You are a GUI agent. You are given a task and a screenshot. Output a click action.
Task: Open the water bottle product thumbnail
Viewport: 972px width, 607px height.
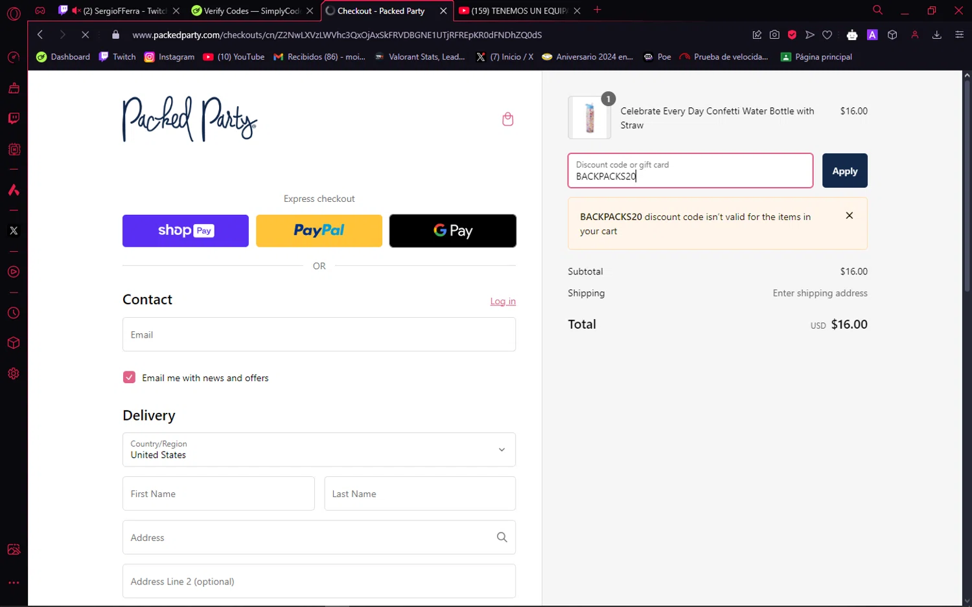pyautogui.click(x=590, y=118)
